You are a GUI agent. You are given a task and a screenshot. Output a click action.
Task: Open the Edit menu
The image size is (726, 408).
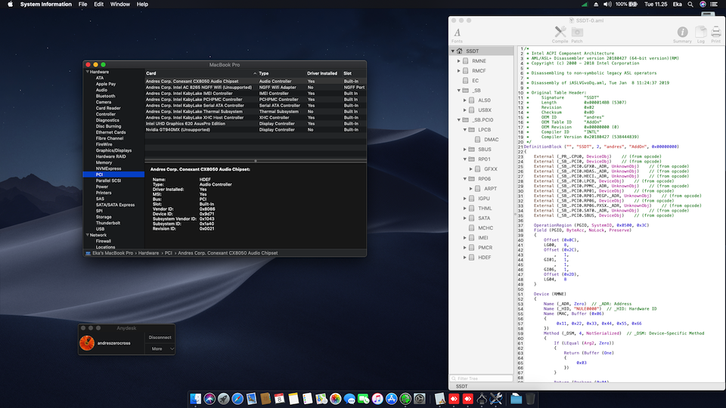tap(98, 5)
